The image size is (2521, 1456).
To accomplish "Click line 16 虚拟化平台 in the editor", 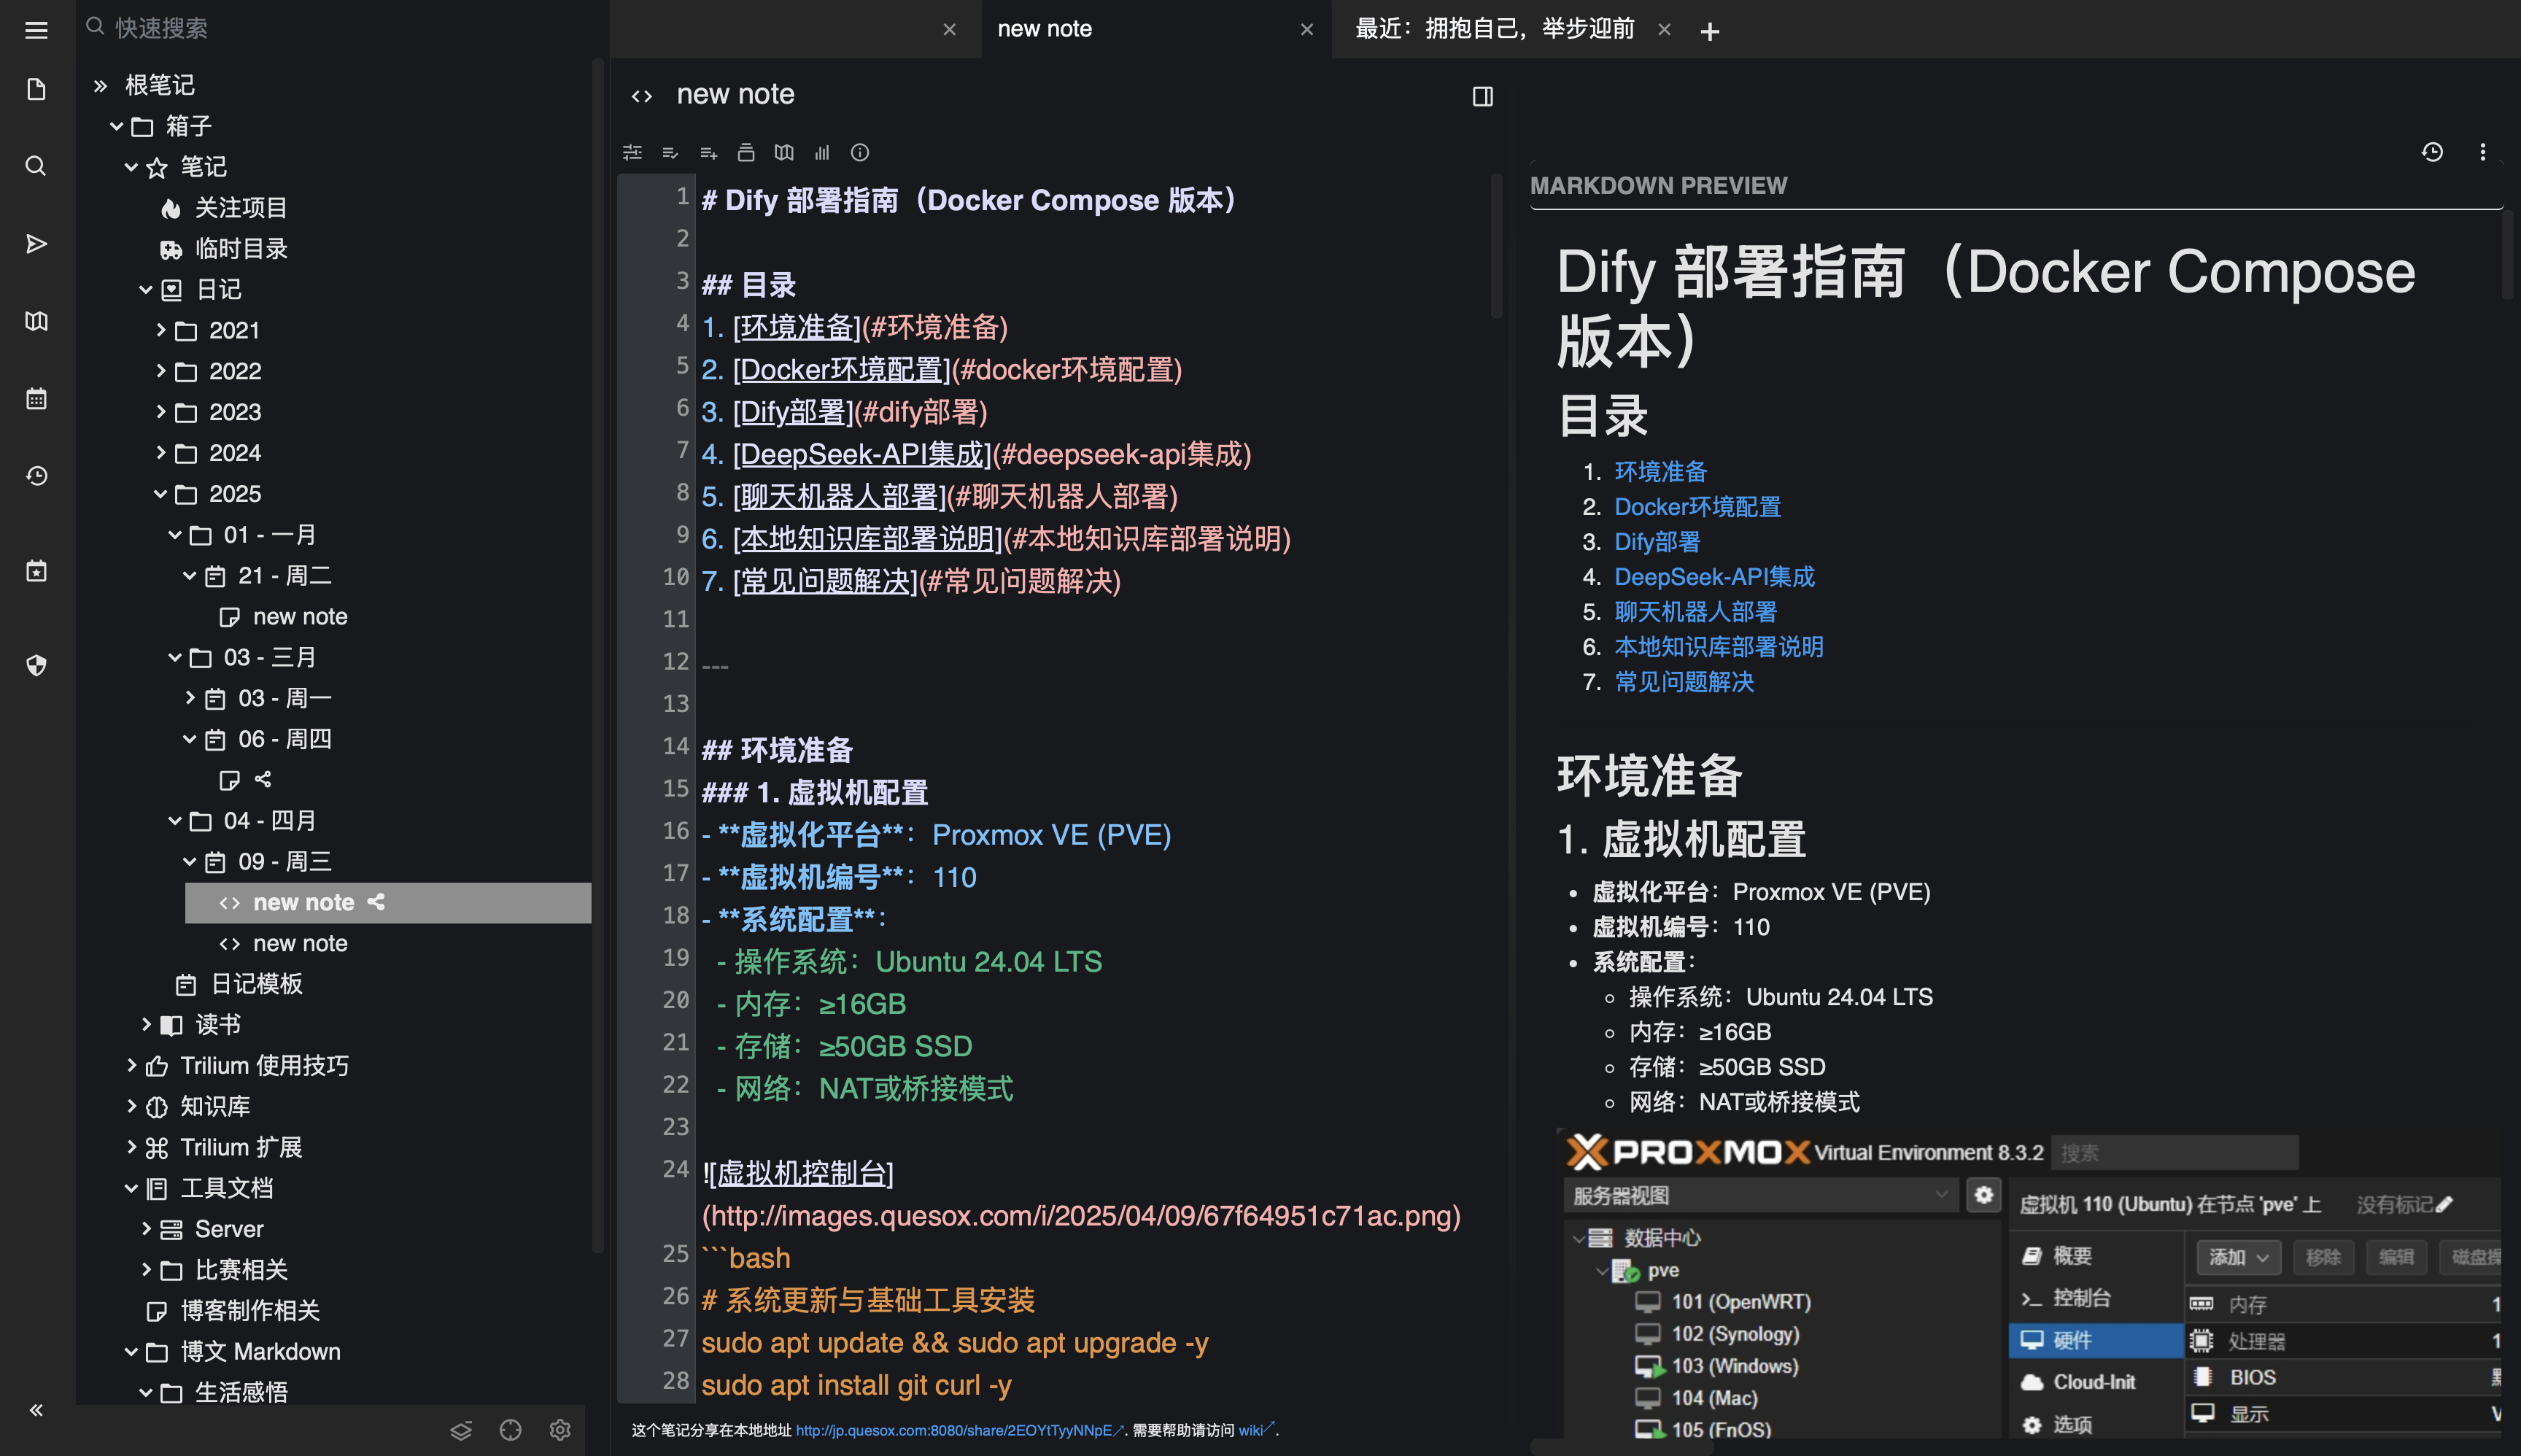I will 936,835.
